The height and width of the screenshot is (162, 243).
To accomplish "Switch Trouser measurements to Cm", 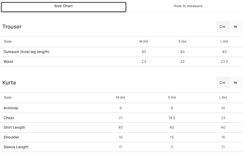I will pyautogui.click(x=222, y=27).
